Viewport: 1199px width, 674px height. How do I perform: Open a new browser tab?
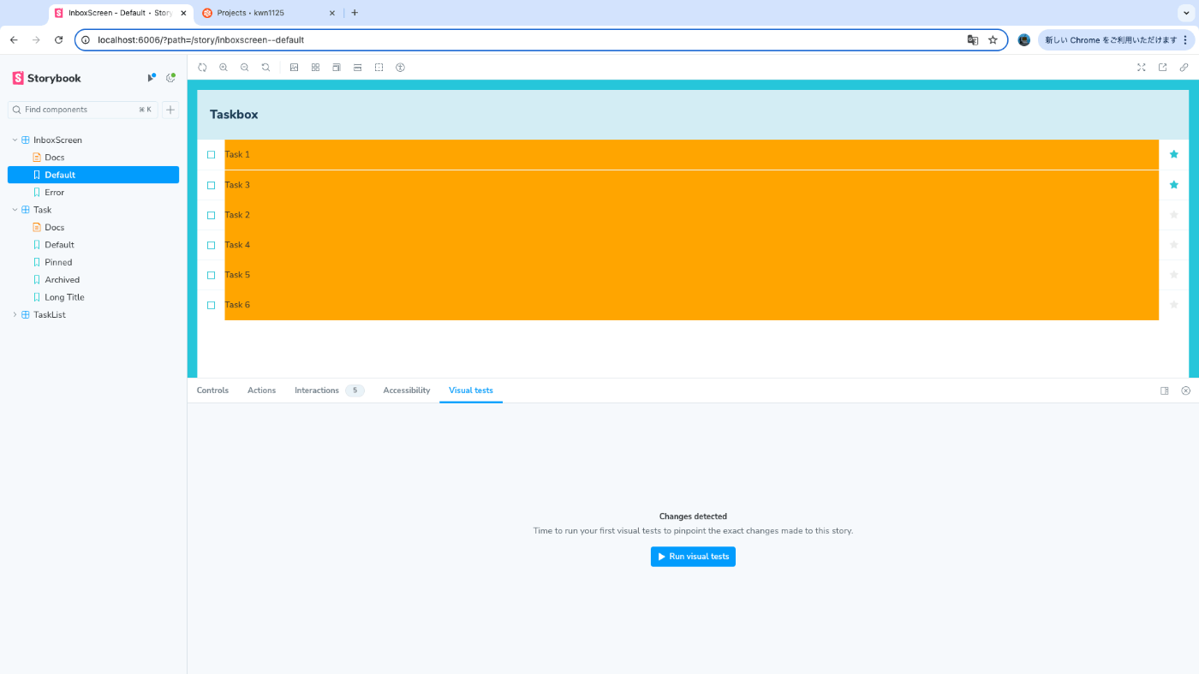355,13
